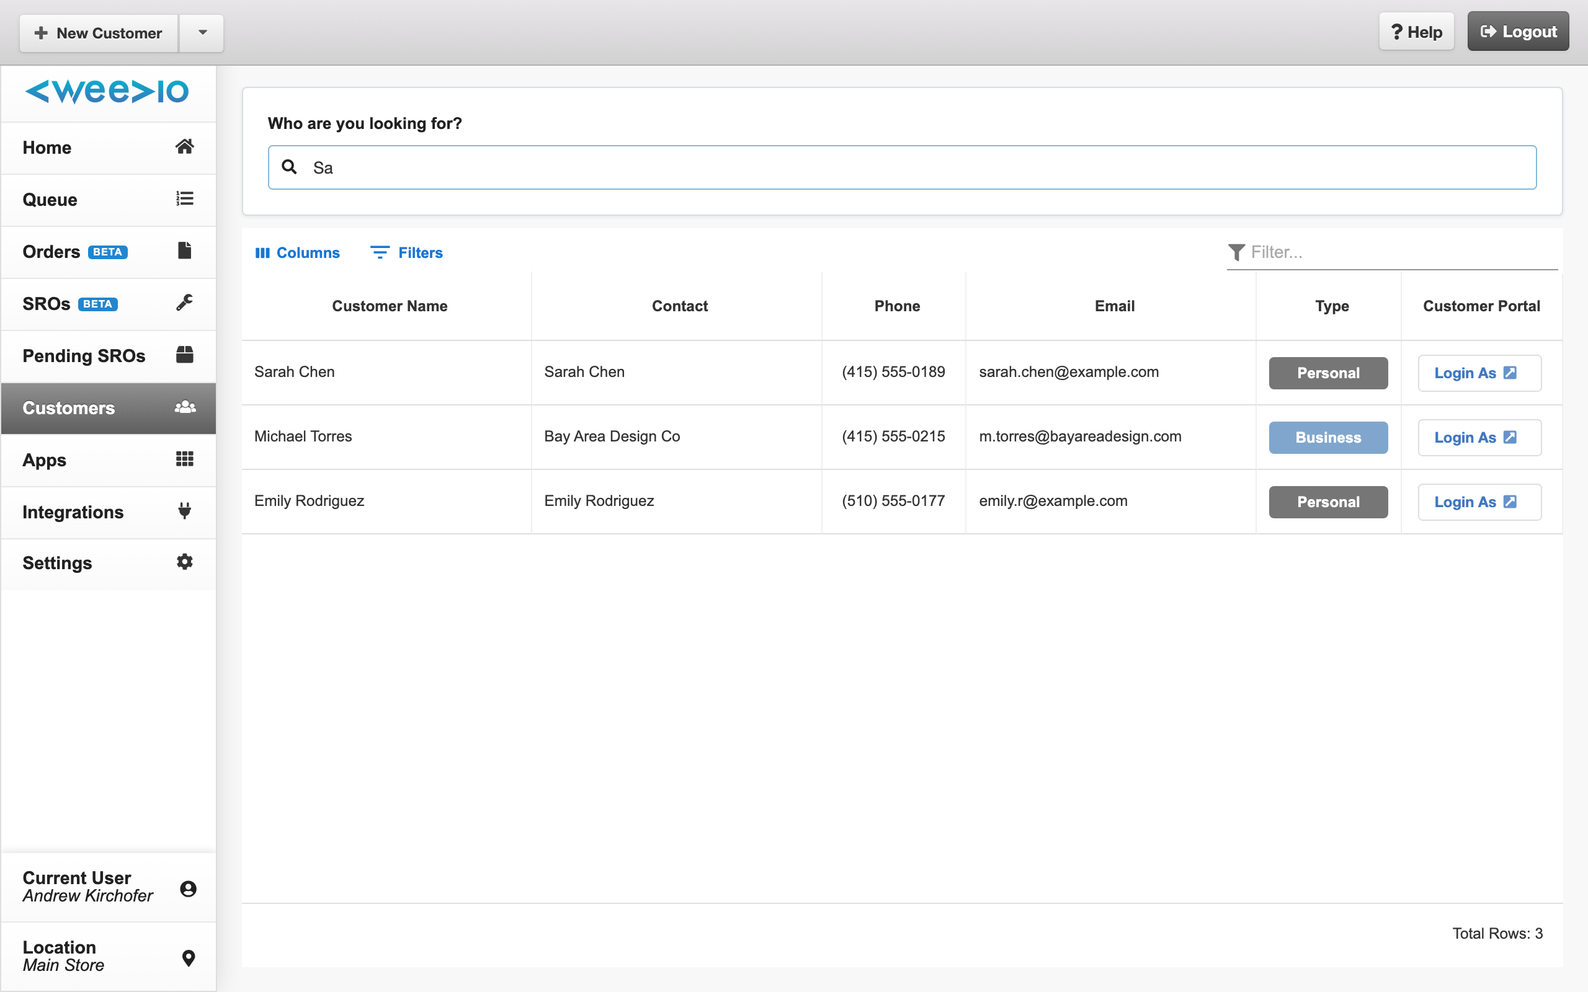The image size is (1588, 992).
Task: Click phone number (415) 555-0189
Action: (893, 372)
